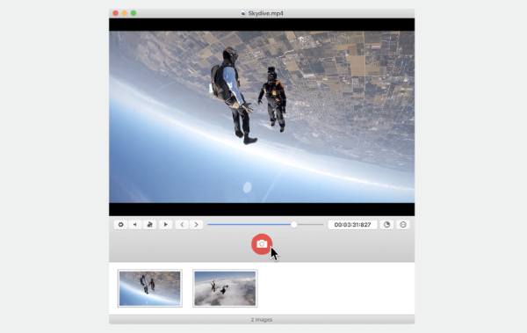Click the "2 images" status text
This screenshot has width=527, height=333.
[262, 320]
